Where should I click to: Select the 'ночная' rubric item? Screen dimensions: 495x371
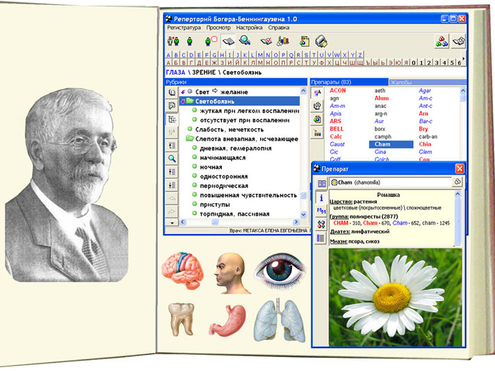(x=211, y=167)
